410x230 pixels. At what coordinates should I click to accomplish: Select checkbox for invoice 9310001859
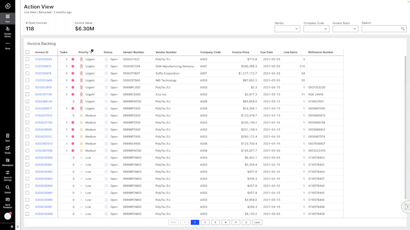tap(28, 87)
